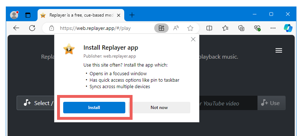Screen dimensions: 303x136
Task: Click the app available install icon
Action: 161,28
